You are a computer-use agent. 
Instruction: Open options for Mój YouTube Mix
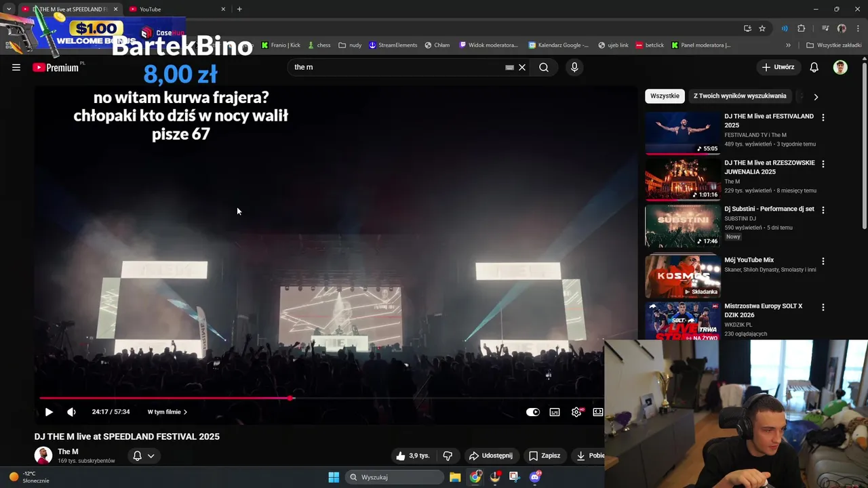(x=823, y=261)
